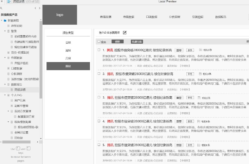The height and width of the screenshot is (164, 249).
Task: Open the page search magnifier icon
Action: click(1, 8)
